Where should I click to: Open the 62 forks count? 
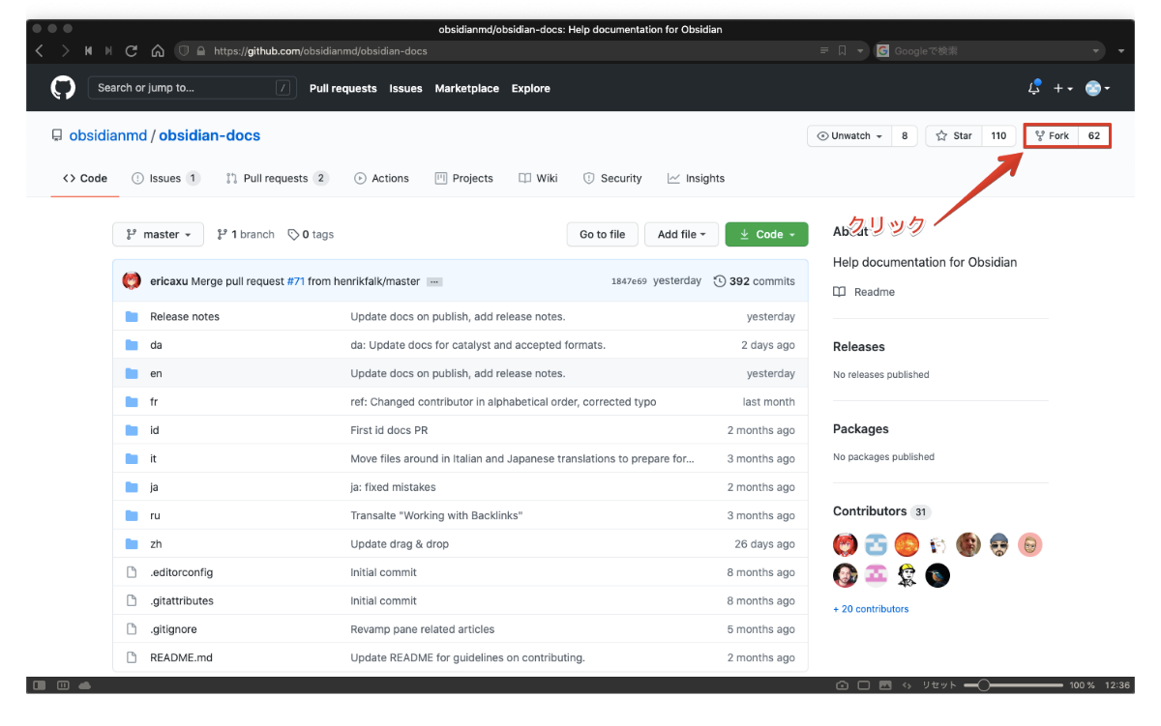pyautogui.click(x=1093, y=136)
